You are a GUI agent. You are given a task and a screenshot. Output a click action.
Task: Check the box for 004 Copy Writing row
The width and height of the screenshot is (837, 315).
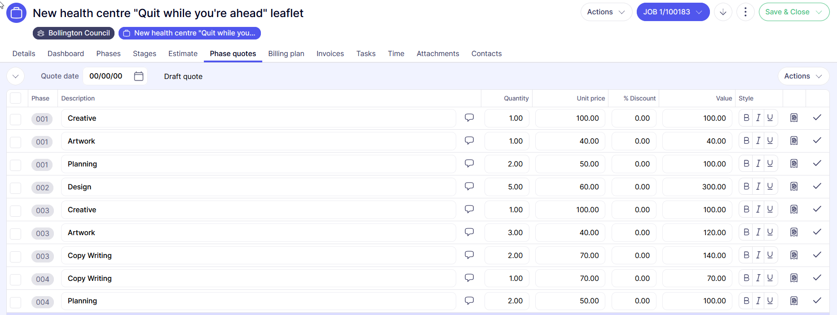pos(16,279)
